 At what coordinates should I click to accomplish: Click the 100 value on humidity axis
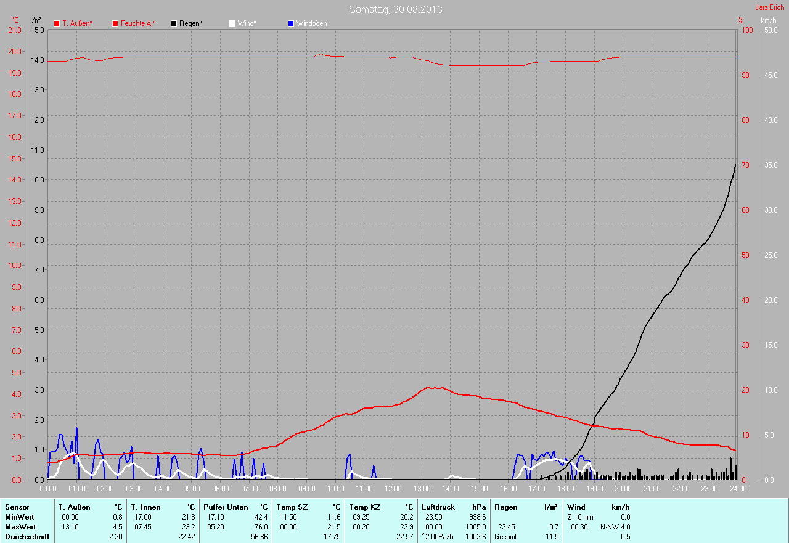pos(746,30)
